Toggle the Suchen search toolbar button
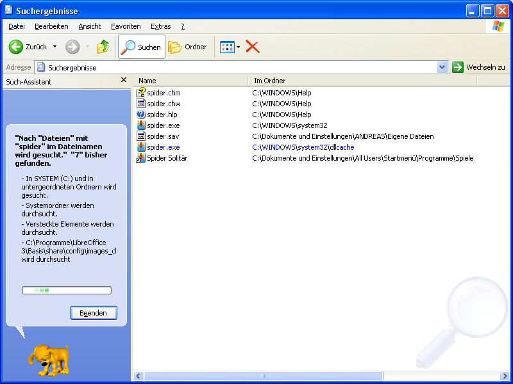The width and height of the screenshot is (513, 384). pos(141,47)
